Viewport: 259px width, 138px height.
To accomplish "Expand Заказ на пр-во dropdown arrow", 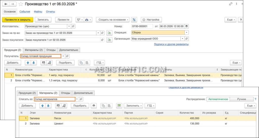I will [98, 33].
